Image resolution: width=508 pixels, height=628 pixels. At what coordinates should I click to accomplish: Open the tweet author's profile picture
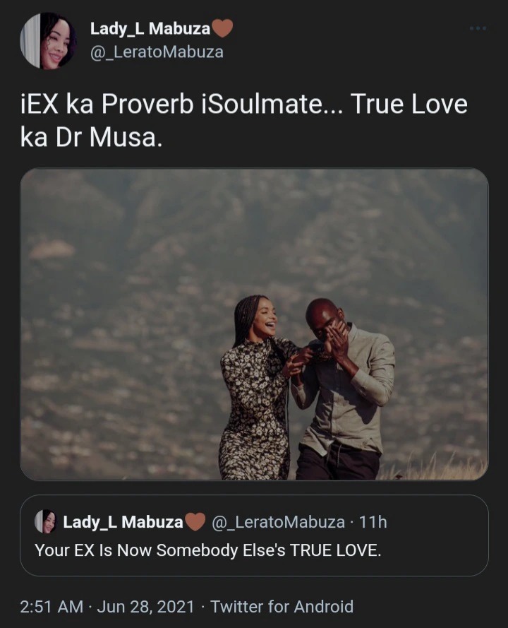[48, 41]
